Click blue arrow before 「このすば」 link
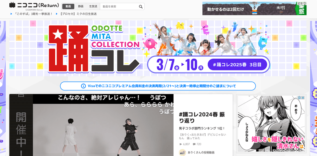Viewport: 317px width, 156px height. 11,14
